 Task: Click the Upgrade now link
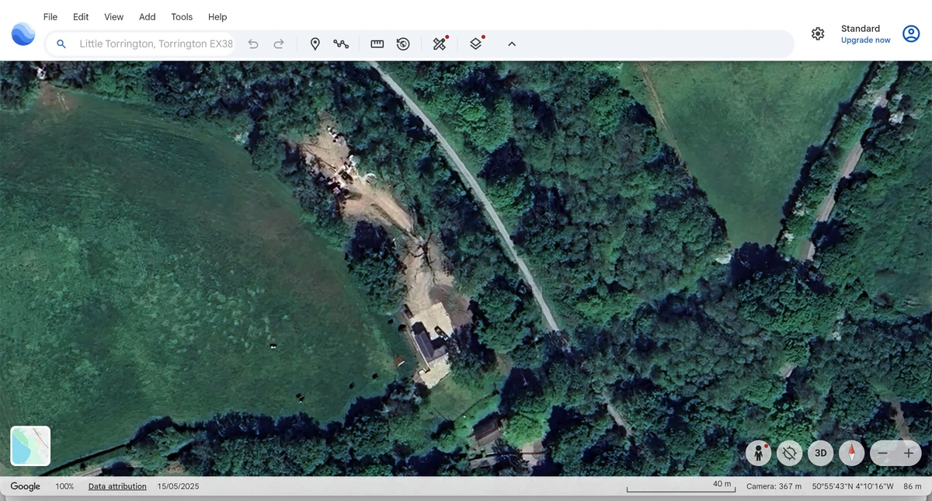click(865, 40)
